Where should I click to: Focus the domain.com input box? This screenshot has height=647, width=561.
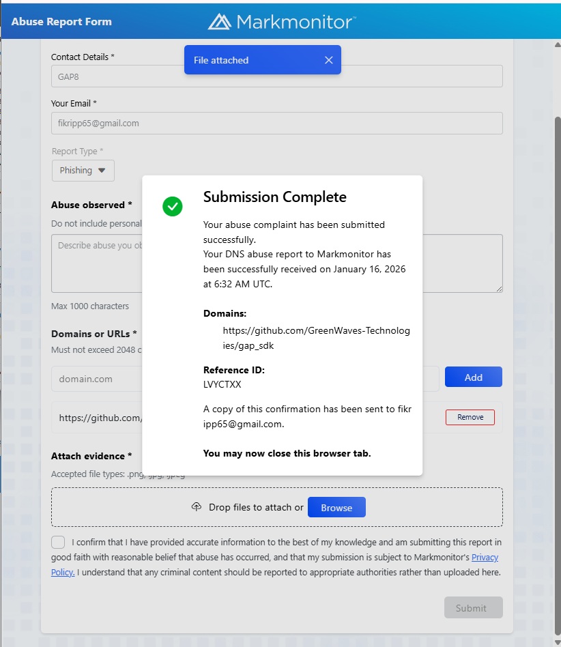(x=96, y=378)
